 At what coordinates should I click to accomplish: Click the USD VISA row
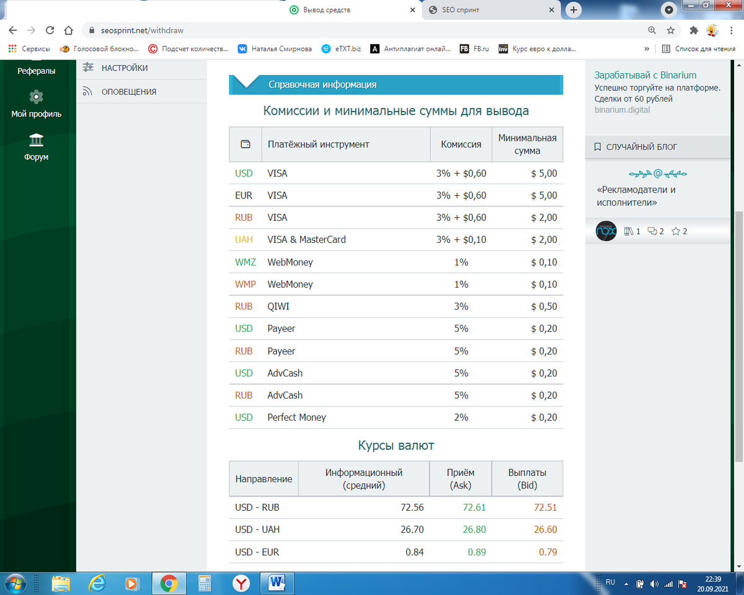pyautogui.click(x=396, y=174)
